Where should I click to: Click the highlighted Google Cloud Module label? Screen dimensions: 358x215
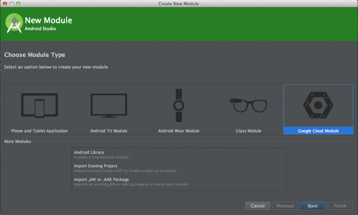point(318,131)
